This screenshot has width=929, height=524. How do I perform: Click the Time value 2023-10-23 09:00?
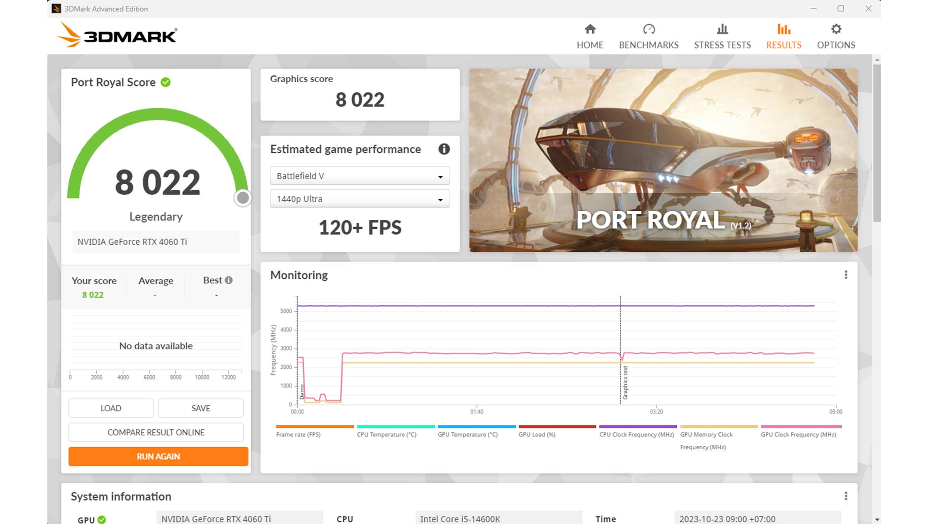[x=757, y=519]
